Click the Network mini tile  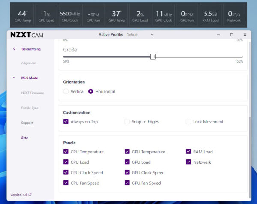pos(234,15)
